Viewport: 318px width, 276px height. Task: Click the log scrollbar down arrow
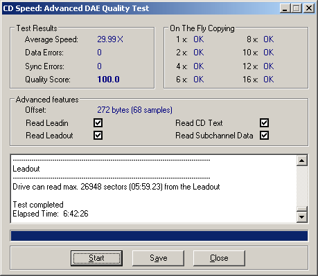coord(302,217)
